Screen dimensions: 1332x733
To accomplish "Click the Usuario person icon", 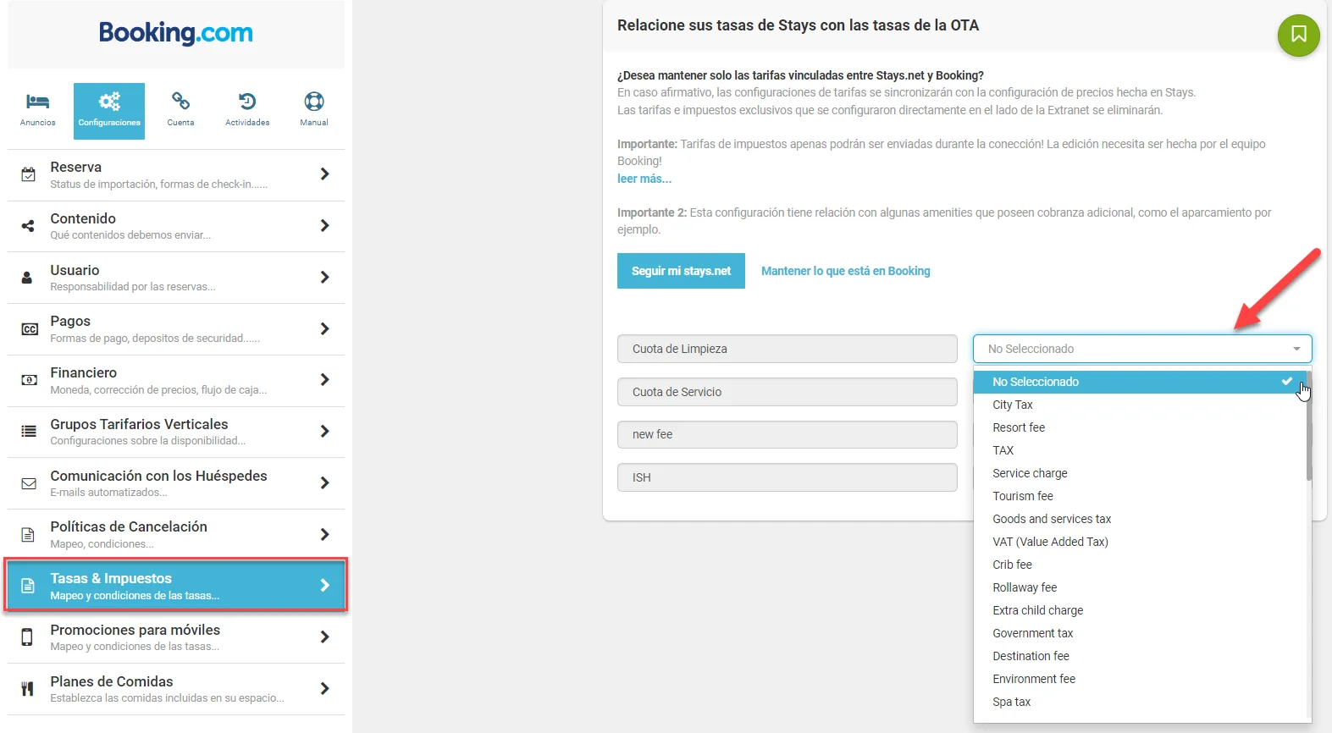I will coord(27,278).
